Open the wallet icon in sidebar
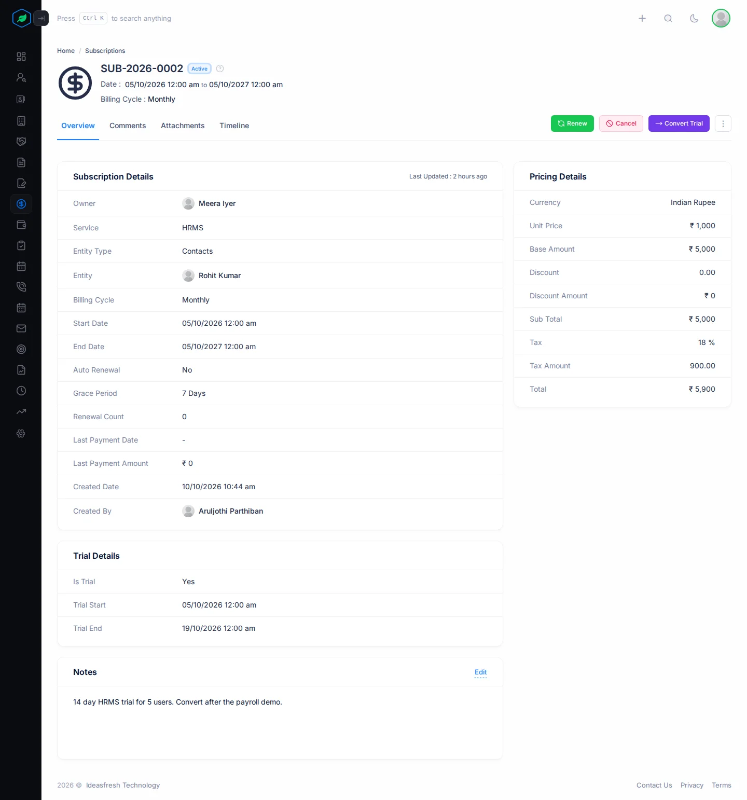This screenshot has width=747, height=800. [21, 225]
